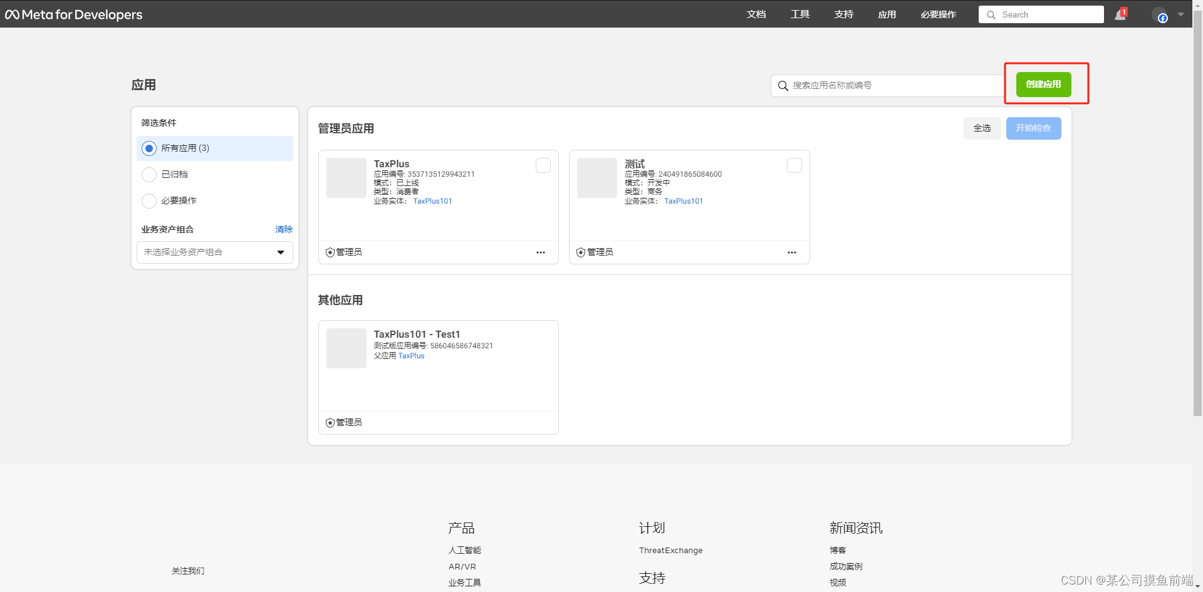Check the checkbox on the TaxPlus app card
1203x592 pixels.
click(543, 165)
